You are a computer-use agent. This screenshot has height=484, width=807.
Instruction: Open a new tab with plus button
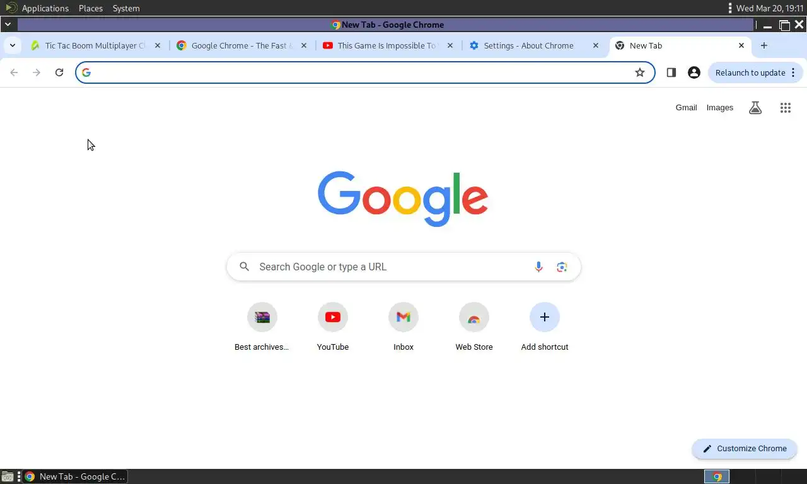(764, 45)
